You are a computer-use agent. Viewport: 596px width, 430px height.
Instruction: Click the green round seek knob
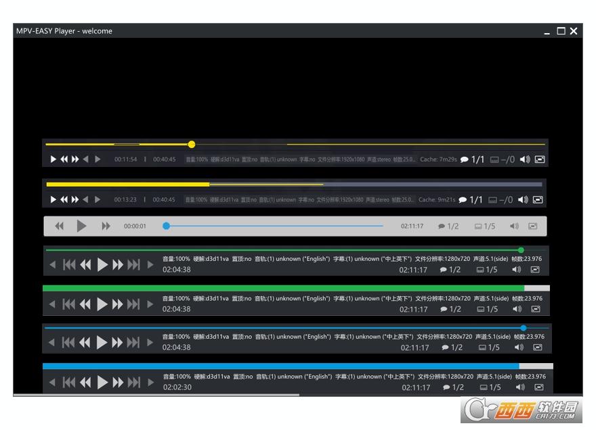tap(521, 250)
